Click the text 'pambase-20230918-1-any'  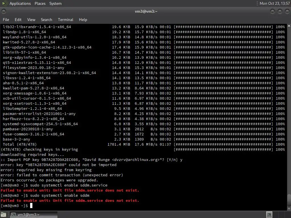point(28,129)
